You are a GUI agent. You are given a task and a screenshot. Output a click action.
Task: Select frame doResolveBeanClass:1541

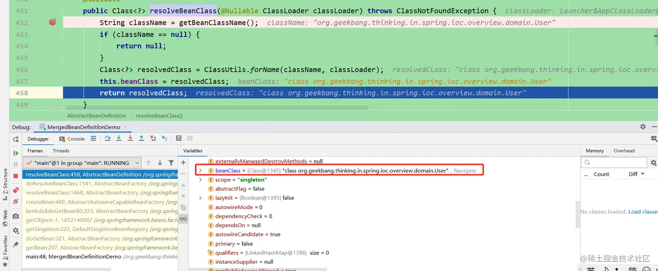(x=100, y=184)
